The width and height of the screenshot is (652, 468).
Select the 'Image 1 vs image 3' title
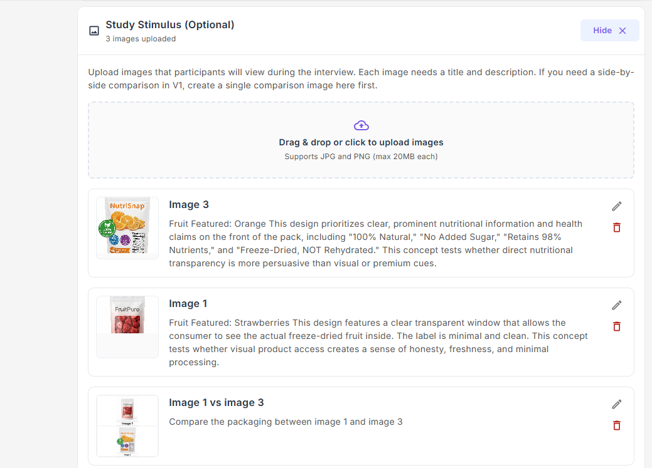(x=216, y=402)
